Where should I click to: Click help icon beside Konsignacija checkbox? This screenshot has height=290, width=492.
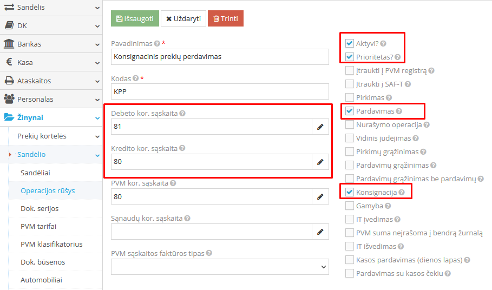(402, 192)
